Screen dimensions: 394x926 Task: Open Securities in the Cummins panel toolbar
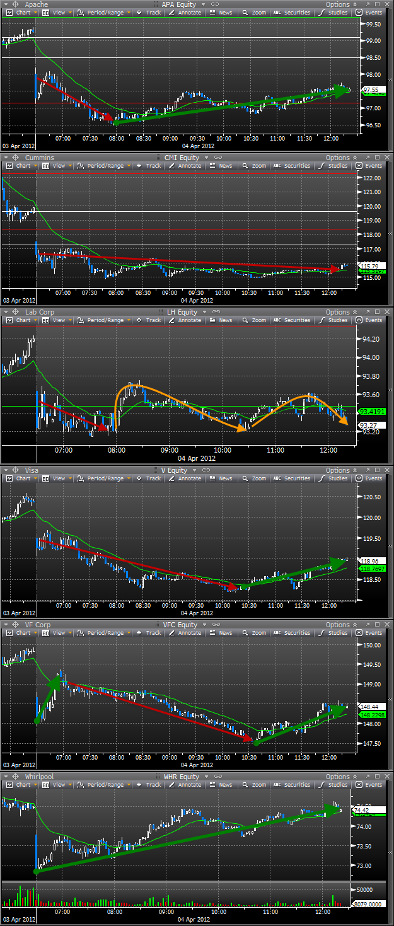(291, 166)
